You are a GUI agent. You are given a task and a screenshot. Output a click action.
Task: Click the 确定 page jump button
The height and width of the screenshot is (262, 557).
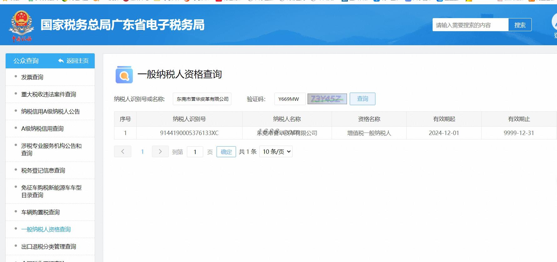226,152
